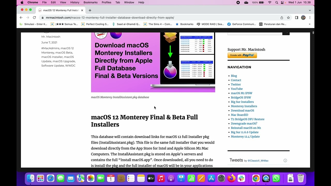Click the WWDC tag link

coord(70,66)
